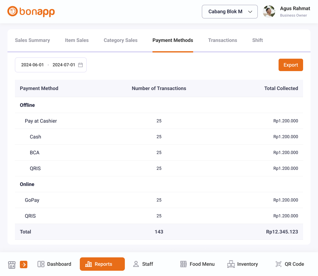Image resolution: width=318 pixels, height=276 pixels.
Task: Open the calendar icon in date range
Action: (x=80, y=65)
